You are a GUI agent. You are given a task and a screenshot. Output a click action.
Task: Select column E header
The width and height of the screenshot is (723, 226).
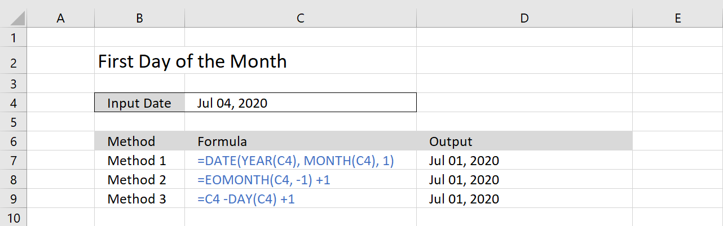point(677,19)
